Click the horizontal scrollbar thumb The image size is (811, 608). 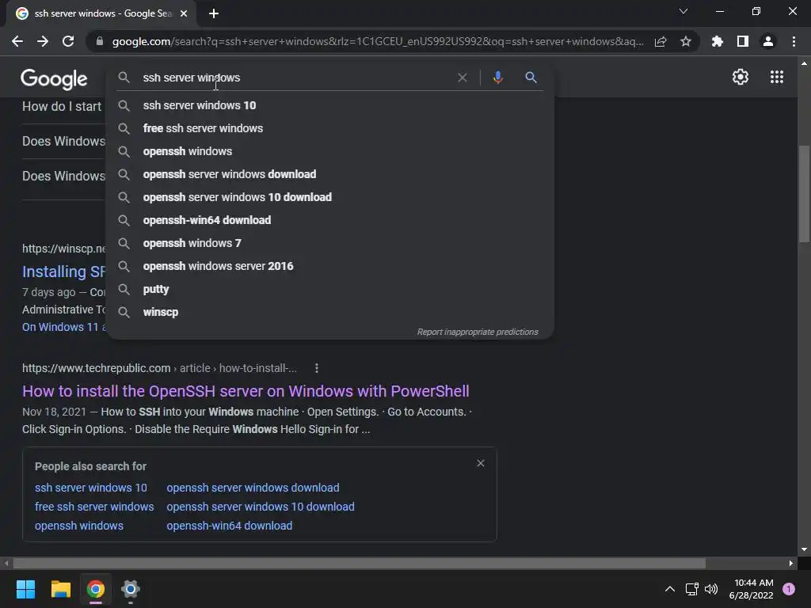pos(360,563)
